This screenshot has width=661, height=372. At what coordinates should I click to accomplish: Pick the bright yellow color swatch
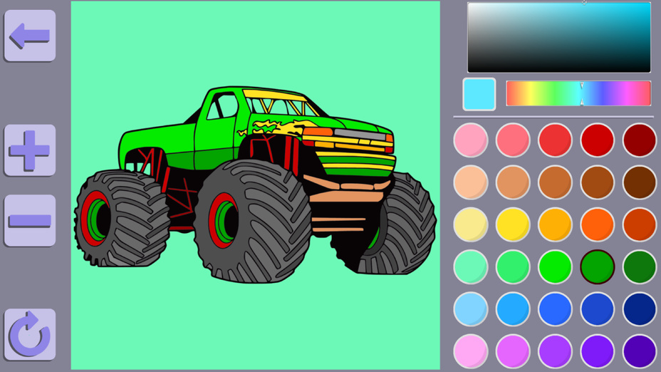(513, 225)
